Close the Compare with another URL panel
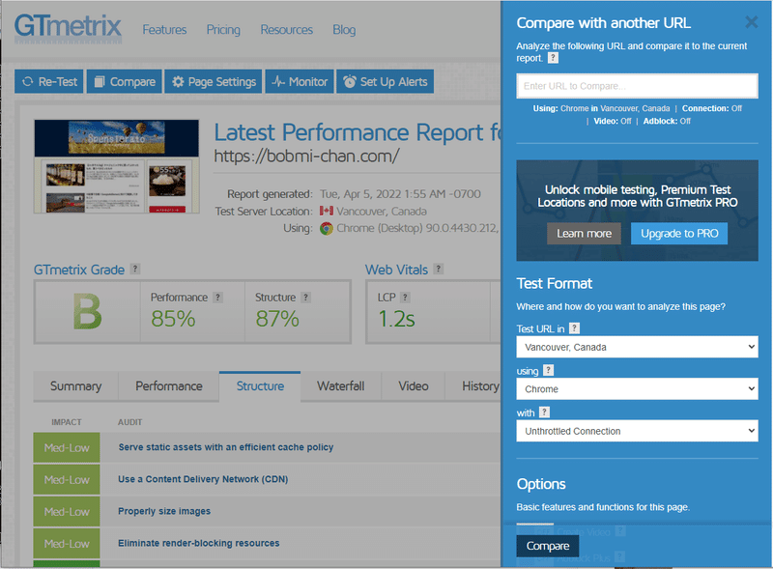This screenshot has width=773, height=569. tap(752, 21)
